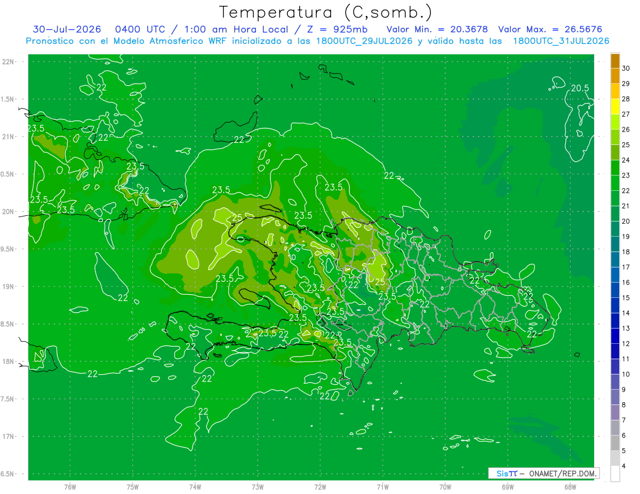Click the valid-until time '1800UTC_31JUL2026'
Viewport: 640px width, 494px height.
click(x=561, y=41)
